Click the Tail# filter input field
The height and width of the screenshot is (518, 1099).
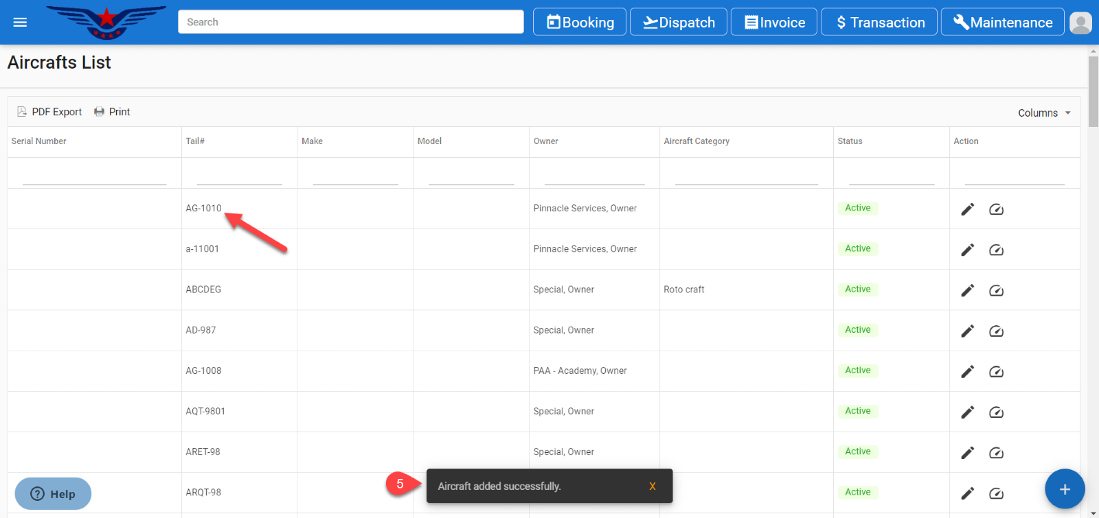coord(239,177)
